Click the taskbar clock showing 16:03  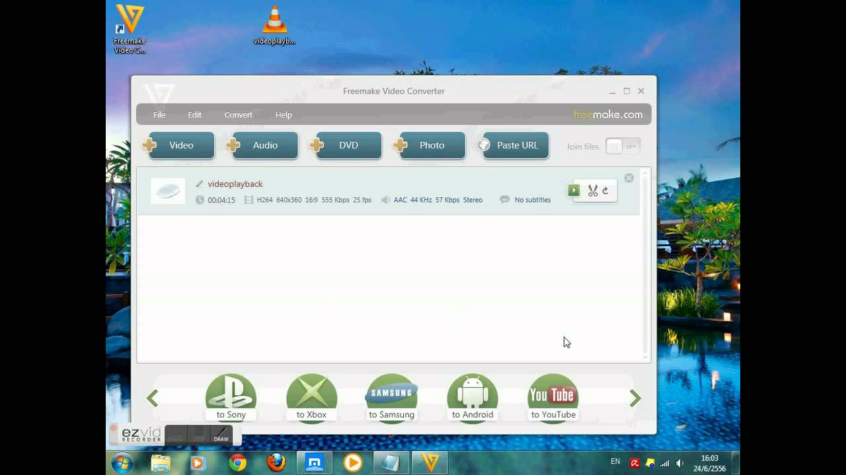(709, 463)
